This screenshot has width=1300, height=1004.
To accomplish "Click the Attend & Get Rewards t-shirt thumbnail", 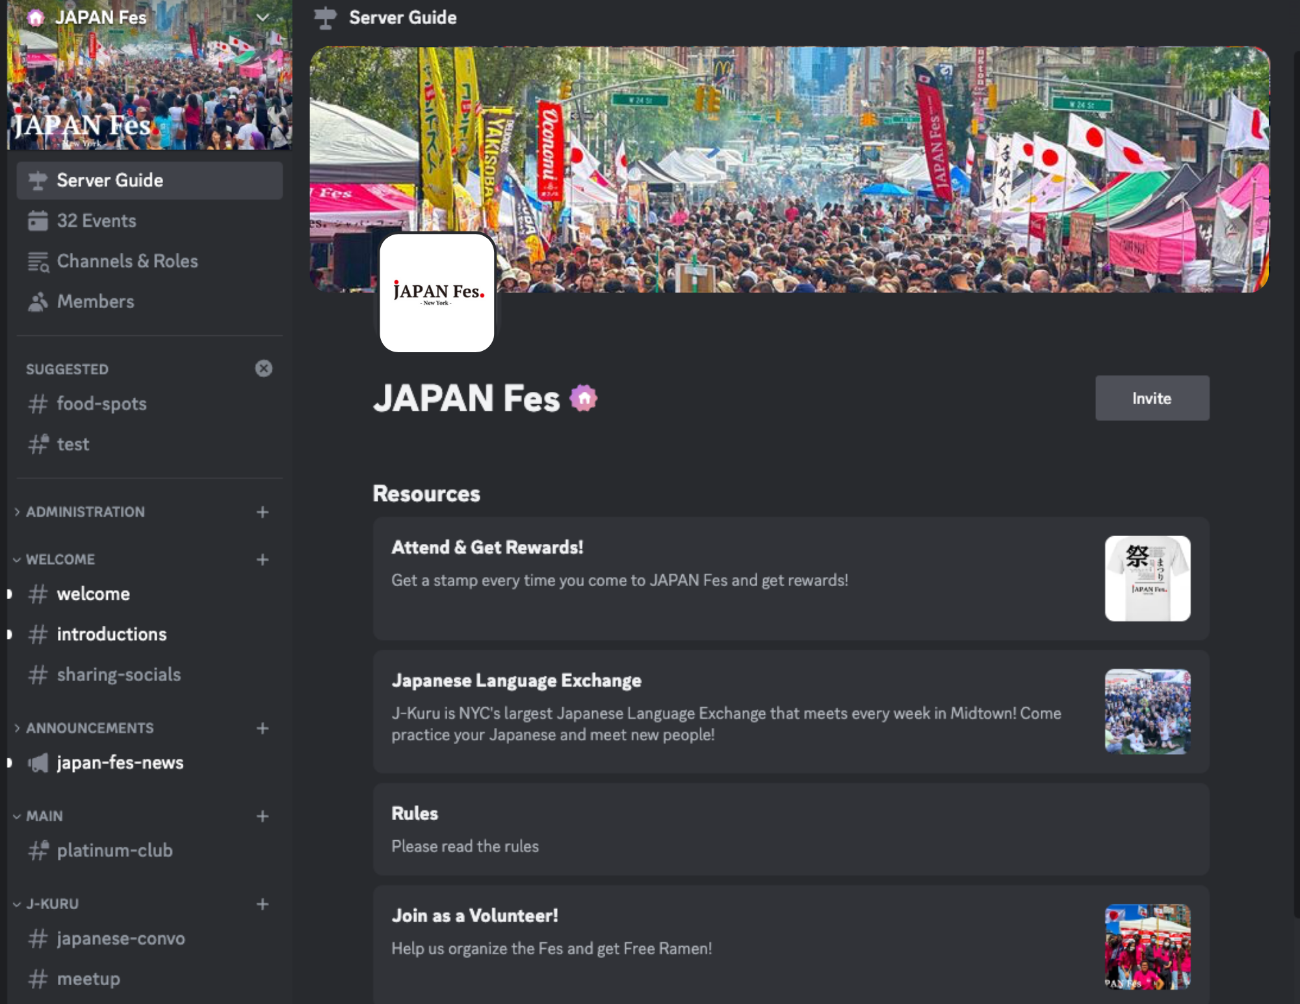I will [x=1147, y=578].
